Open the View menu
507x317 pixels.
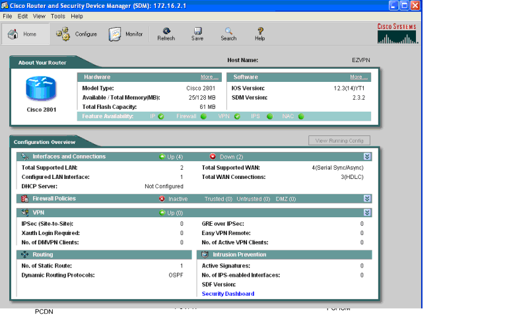click(x=39, y=16)
